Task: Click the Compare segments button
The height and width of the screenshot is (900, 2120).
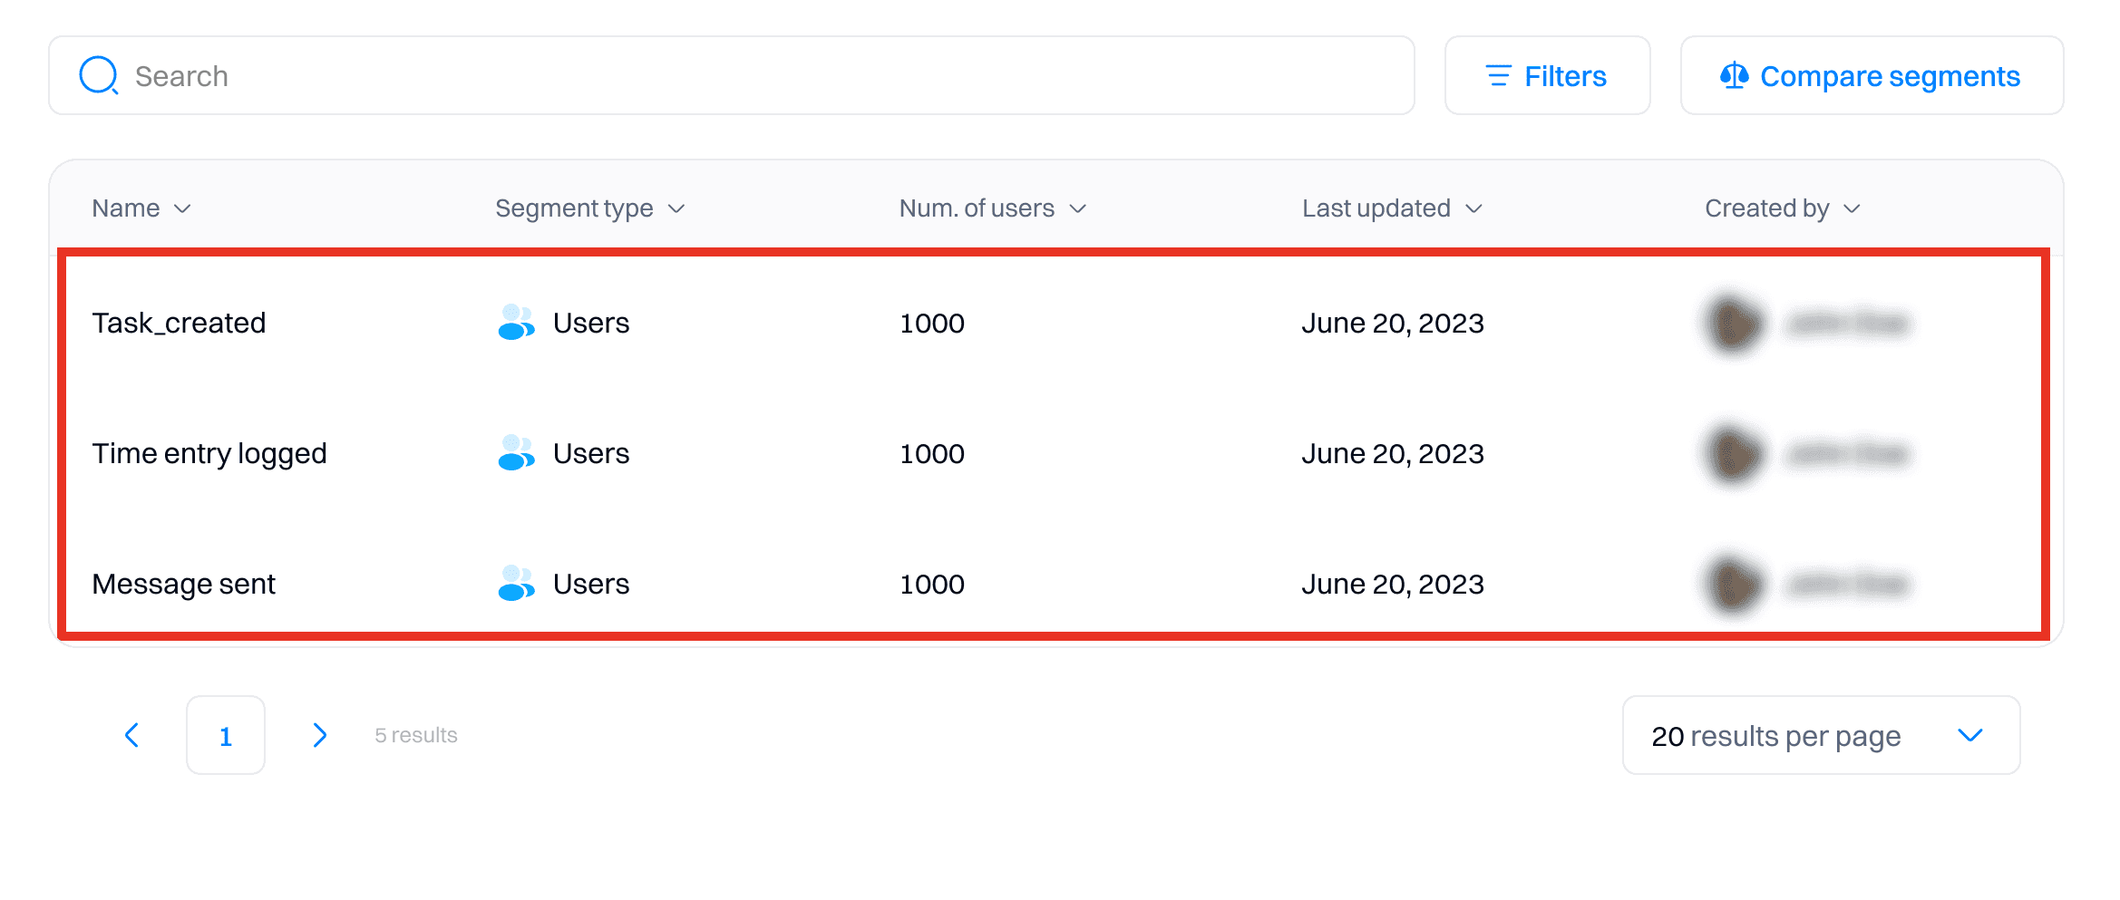Action: tap(1871, 75)
